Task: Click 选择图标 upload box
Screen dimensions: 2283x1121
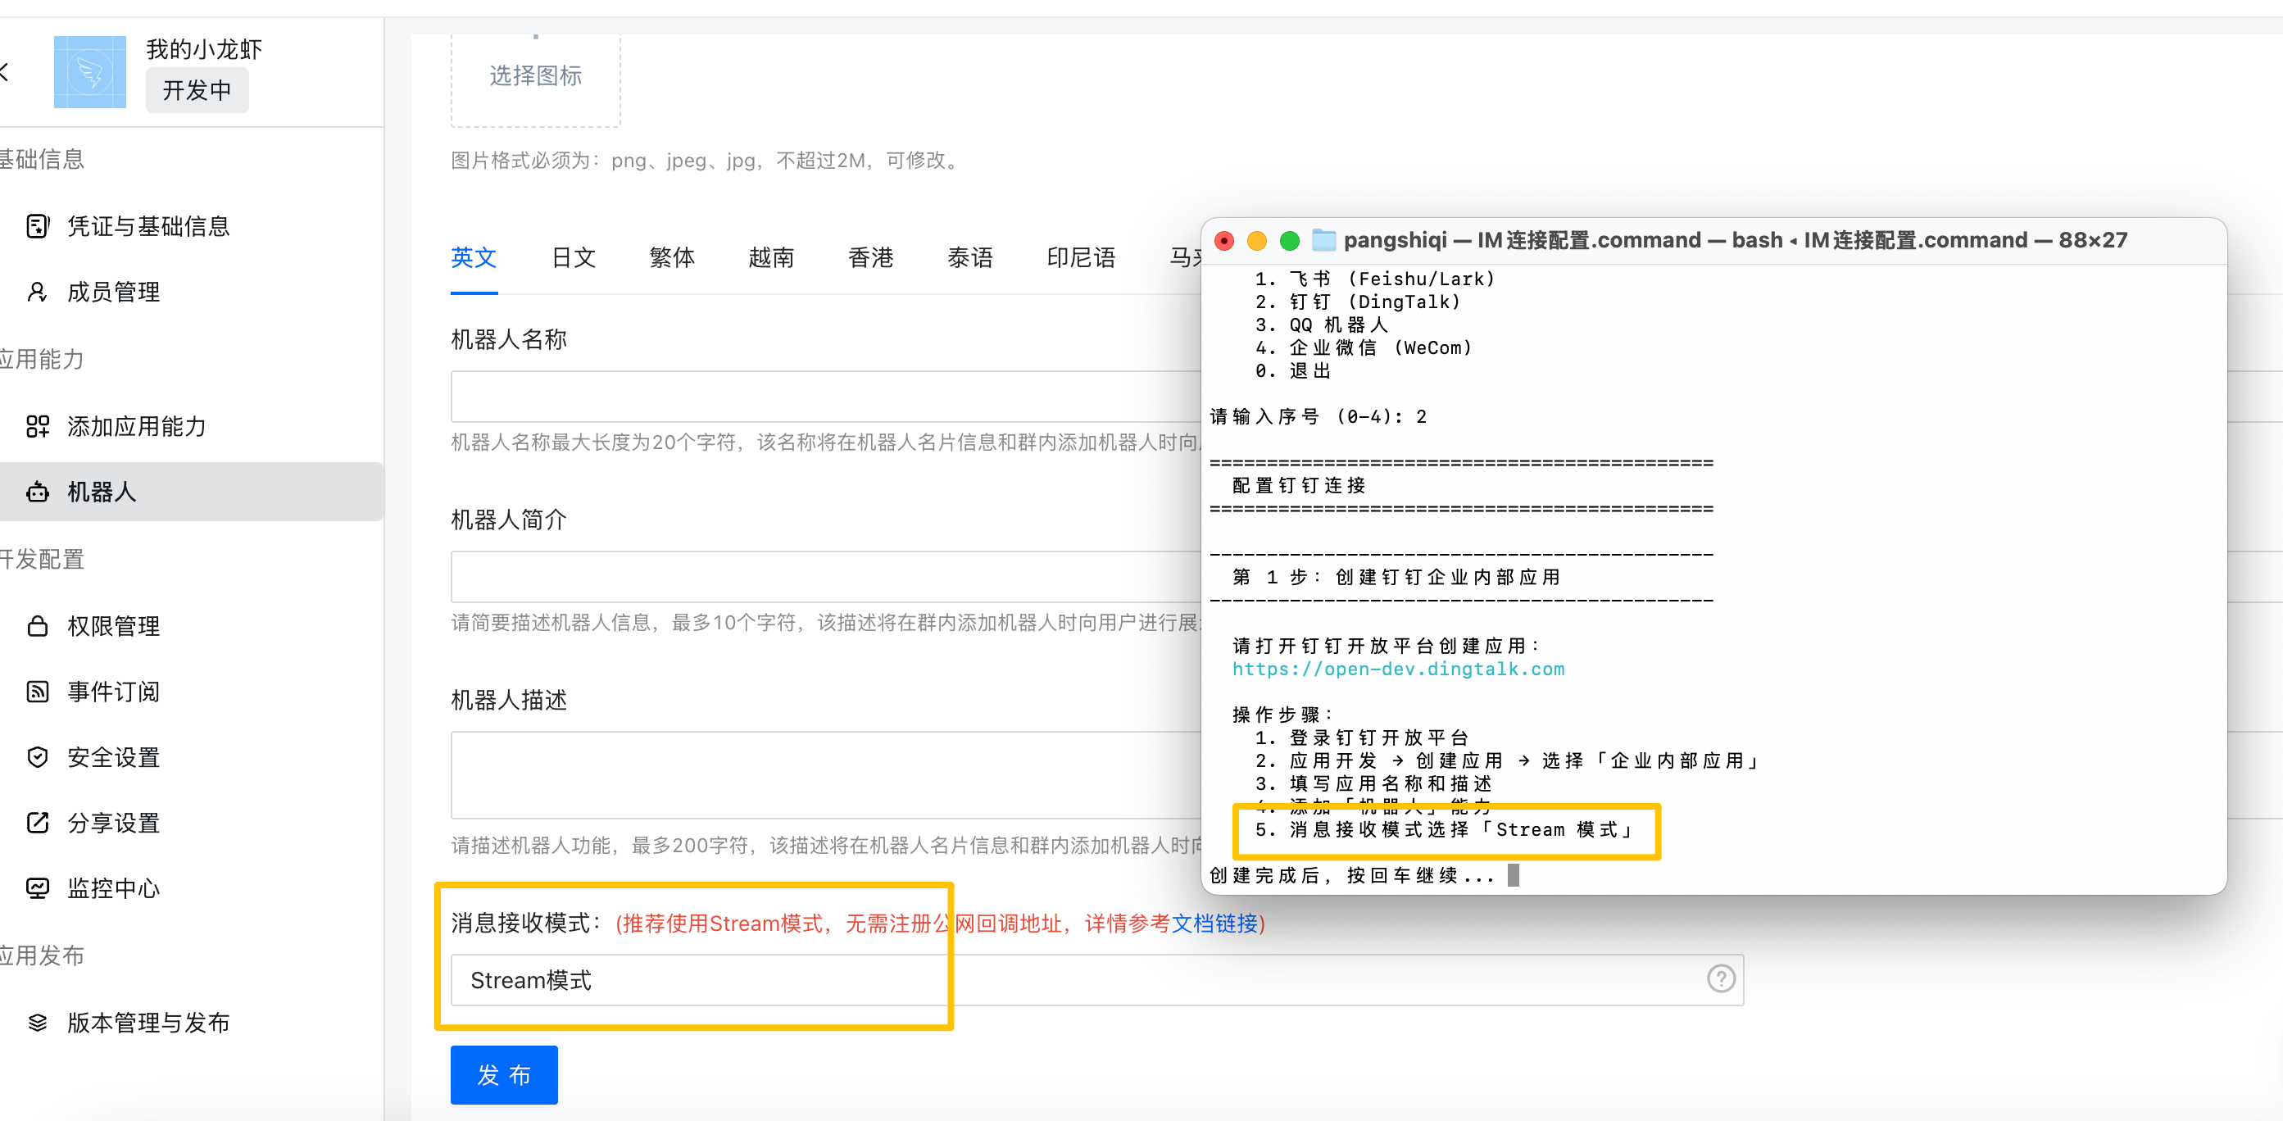Action: click(x=535, y=75)
